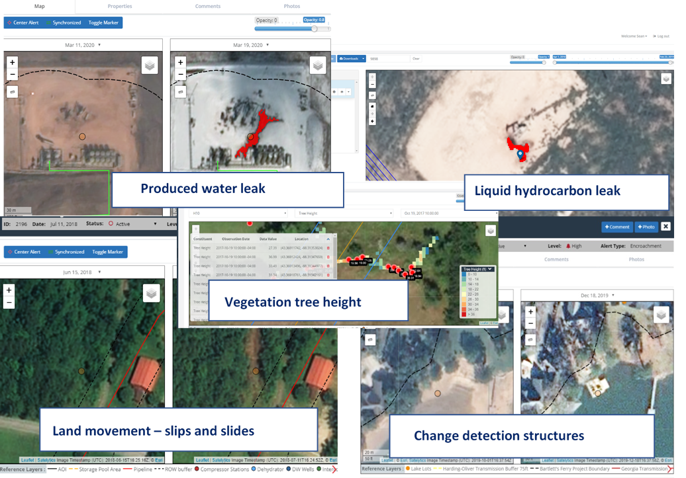Collapse the Tree Height (ft) legend
The image size is (686, 478).
[x=490, y=269]
